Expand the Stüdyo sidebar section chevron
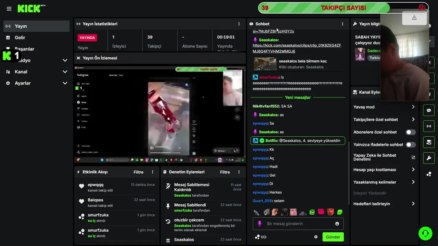 click(x=65, y=60)
